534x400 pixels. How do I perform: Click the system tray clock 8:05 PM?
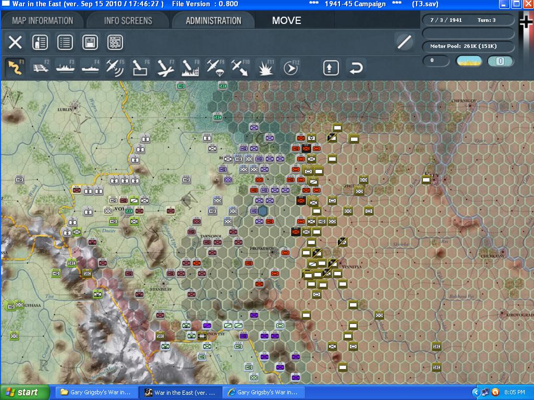pos(515,393)
